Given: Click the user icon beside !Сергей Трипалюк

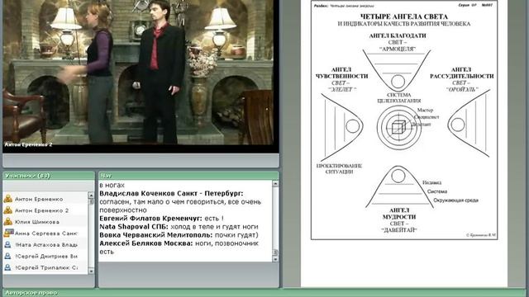Looking at the screenshot, I should pyautogui.click(x=7, y=267).
